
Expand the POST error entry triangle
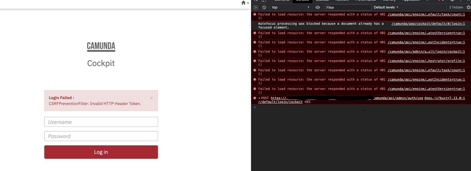259,98
